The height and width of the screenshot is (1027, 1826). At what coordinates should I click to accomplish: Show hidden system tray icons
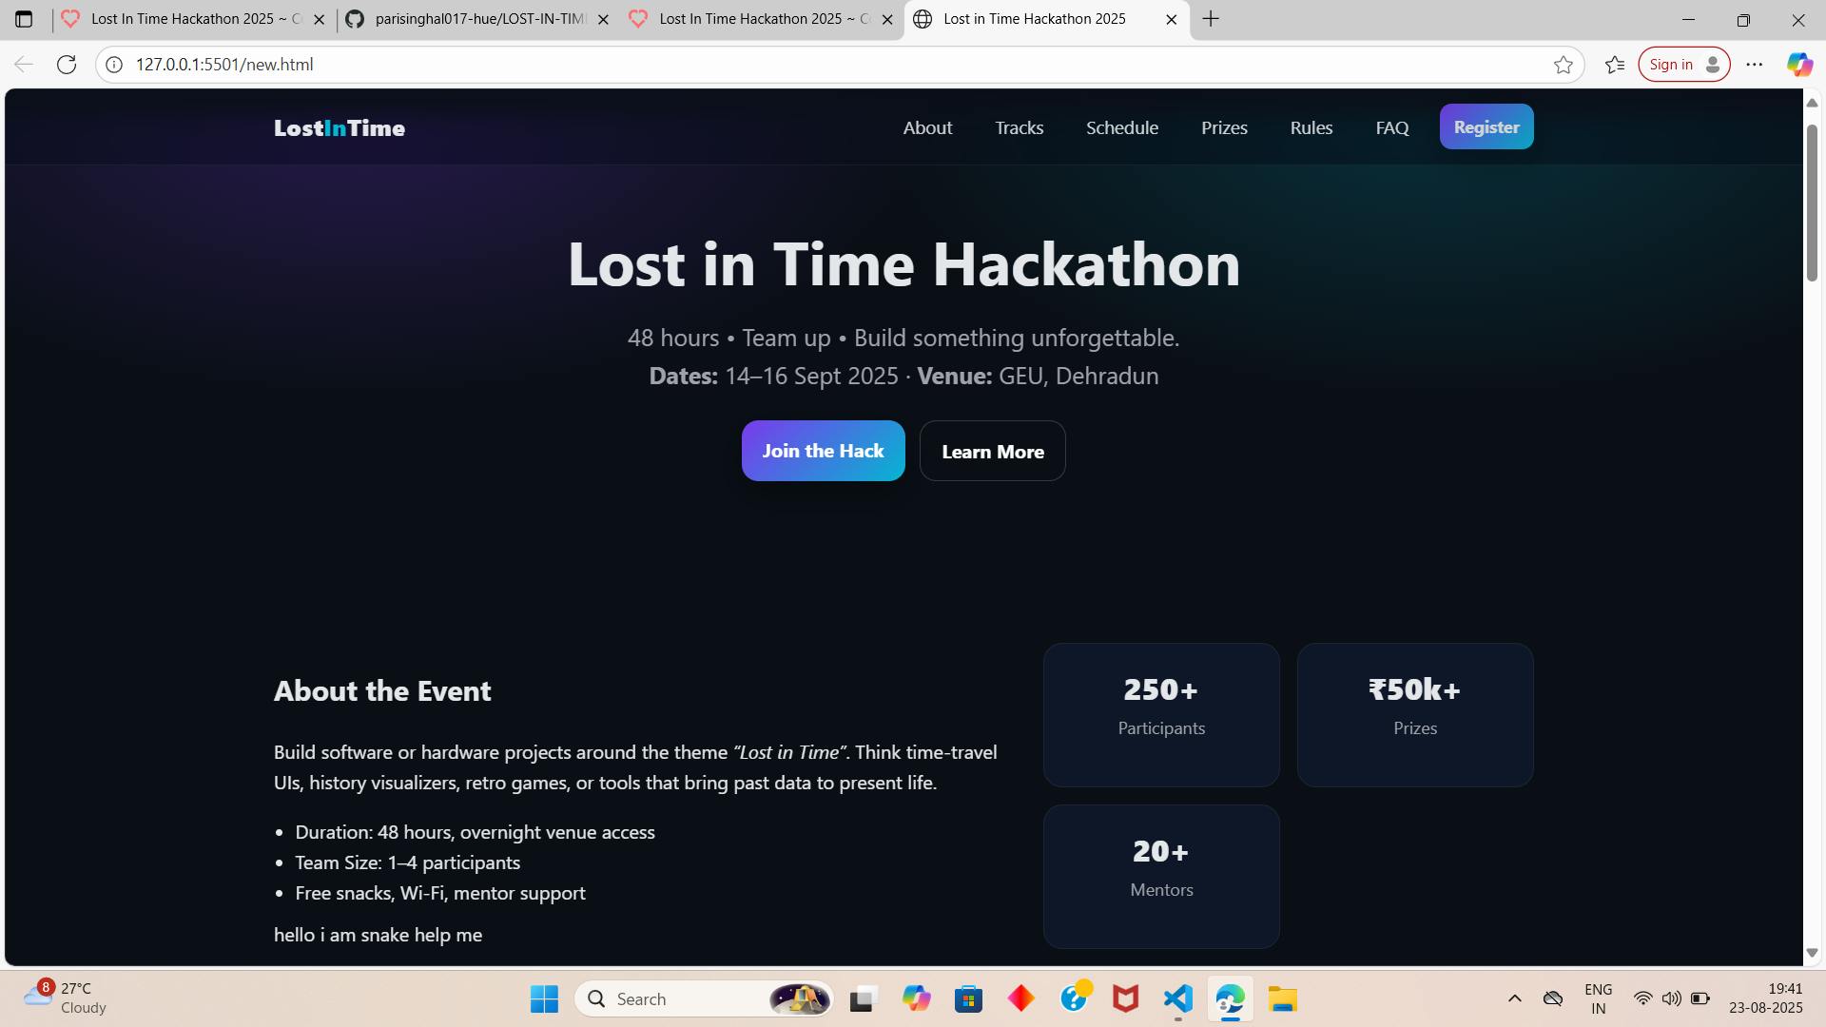(1515, 998)
